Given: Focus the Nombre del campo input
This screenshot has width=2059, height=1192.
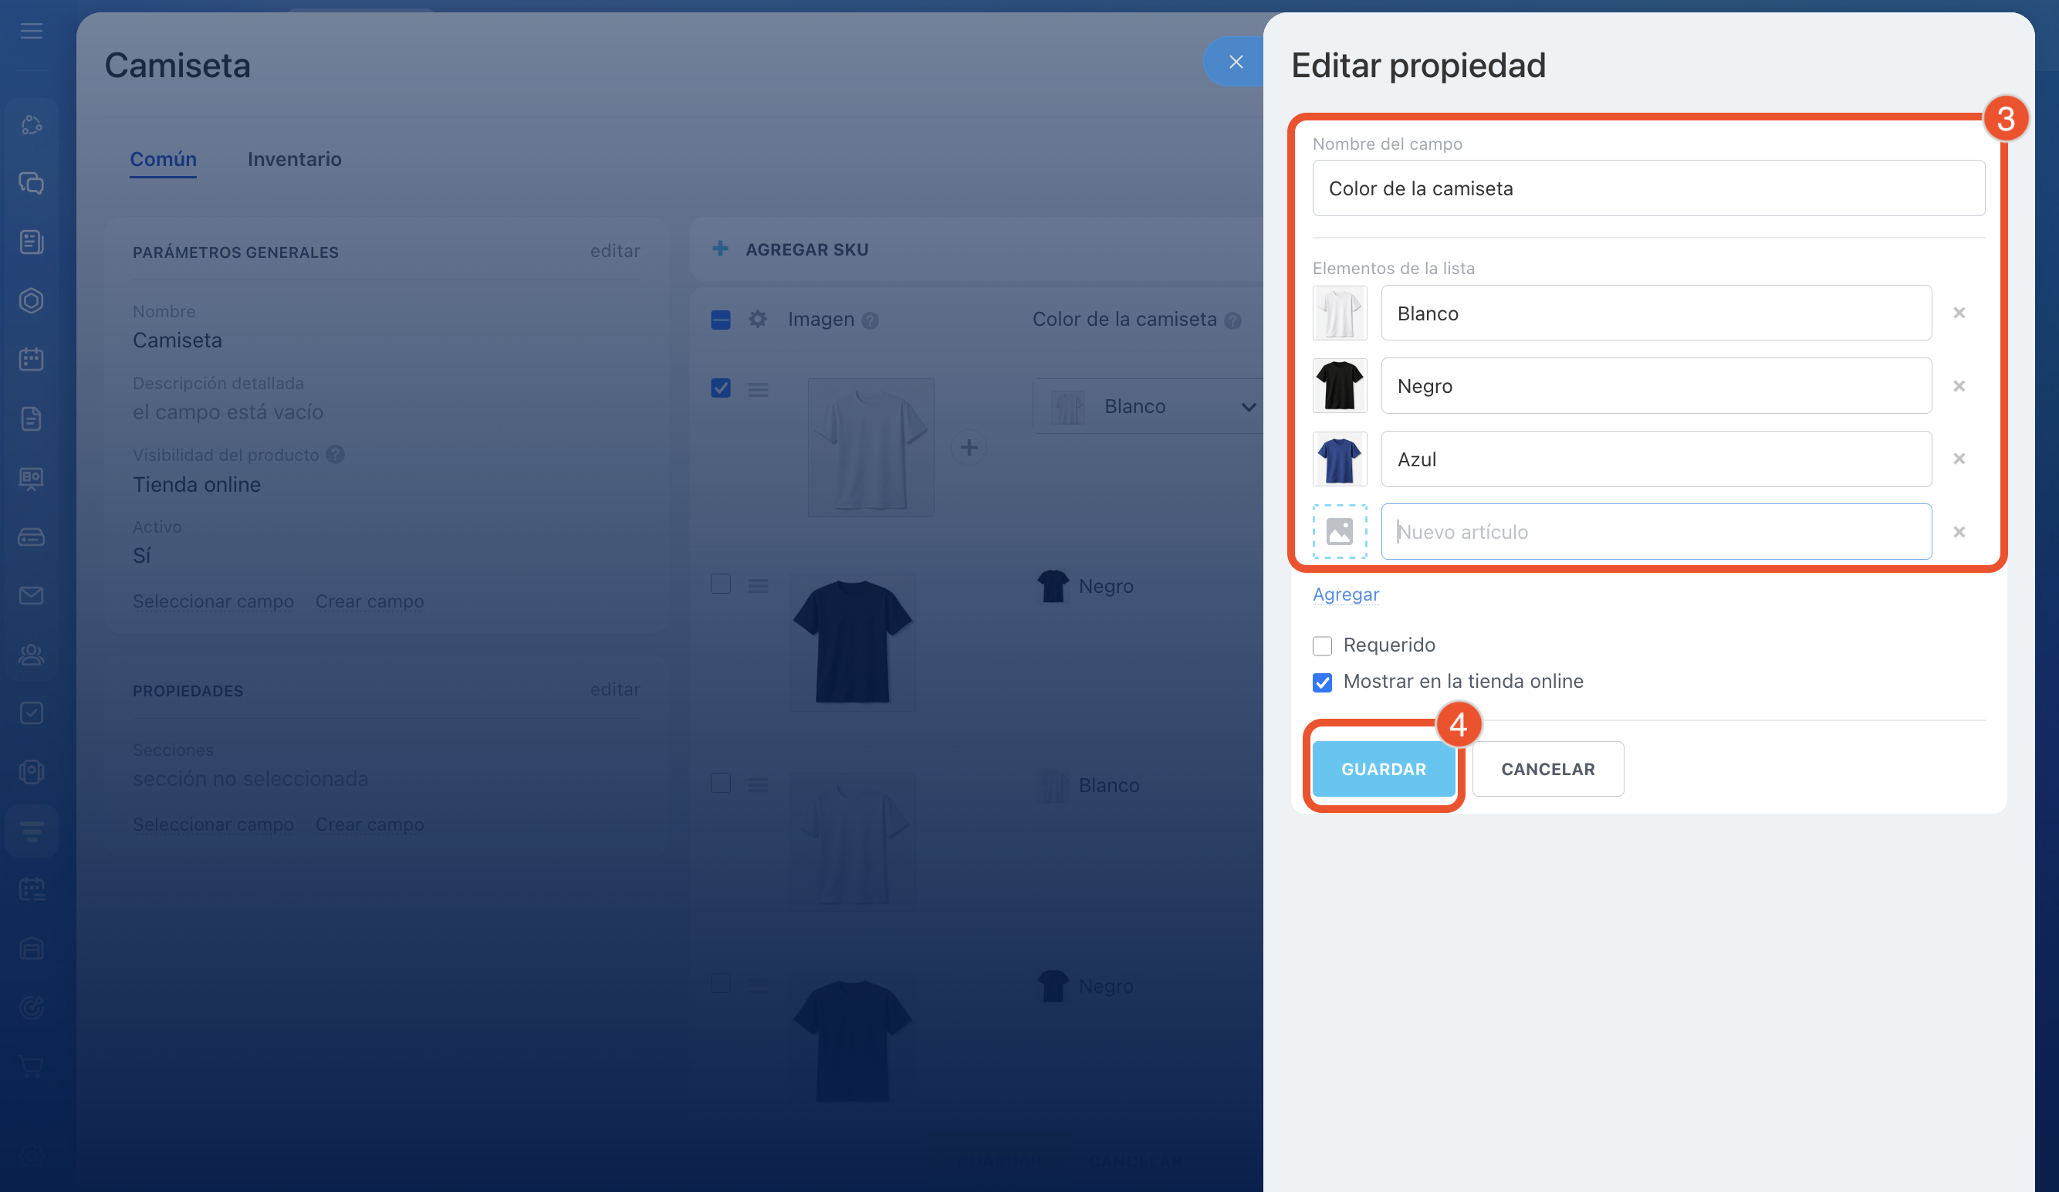Looking at the screenshot, I should click(1647, 188).
